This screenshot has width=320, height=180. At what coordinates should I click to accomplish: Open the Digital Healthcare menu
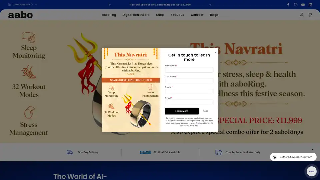tap(136, 15)
